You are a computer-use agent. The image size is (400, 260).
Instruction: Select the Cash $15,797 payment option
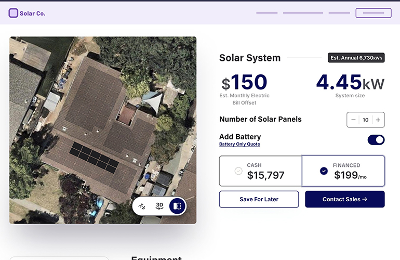[x=260, y=171]
